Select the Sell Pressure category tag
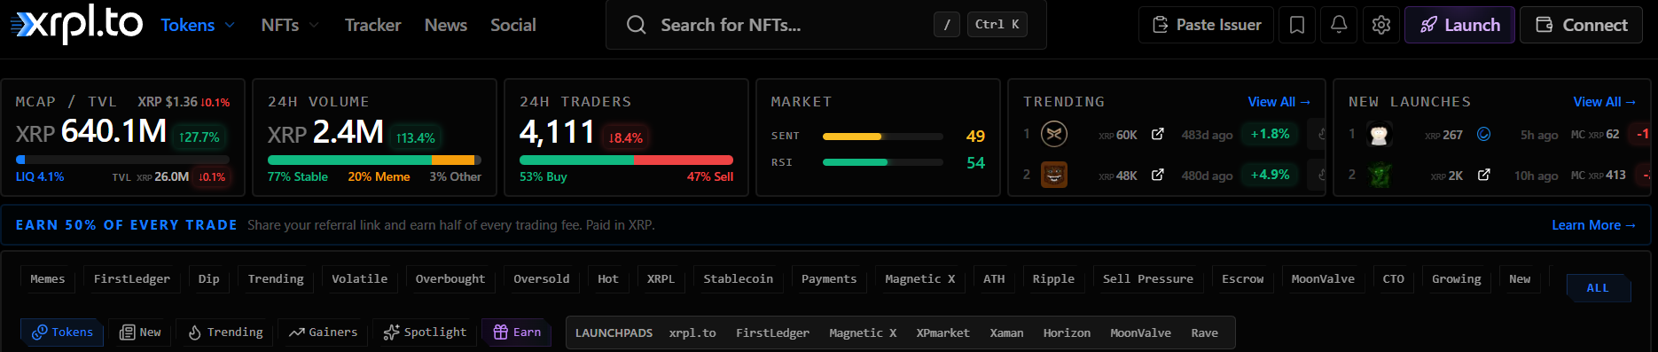This screenshot has height=352, width=1658. pyautogui.click(x=1148, y=278)
